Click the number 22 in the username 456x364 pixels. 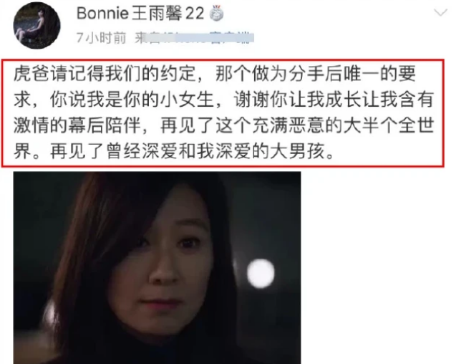tap(195, 14)
